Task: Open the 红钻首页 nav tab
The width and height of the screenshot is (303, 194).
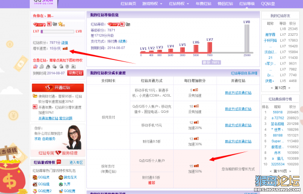Action: point(128,4)
